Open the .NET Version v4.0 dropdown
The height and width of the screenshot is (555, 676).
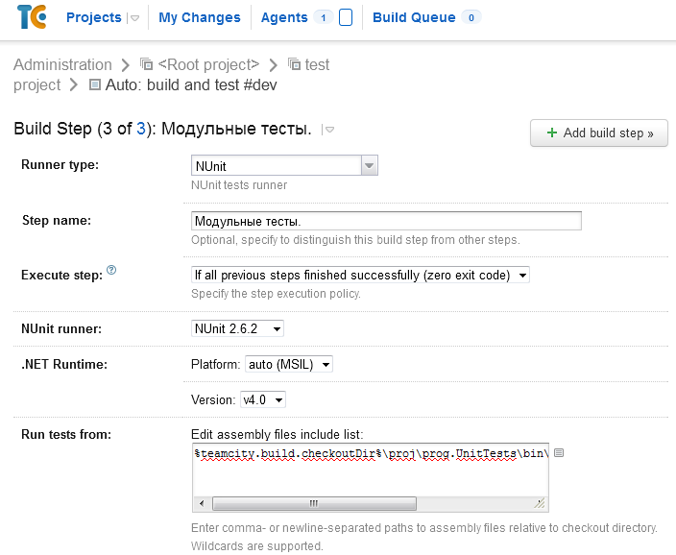point(262,399)
